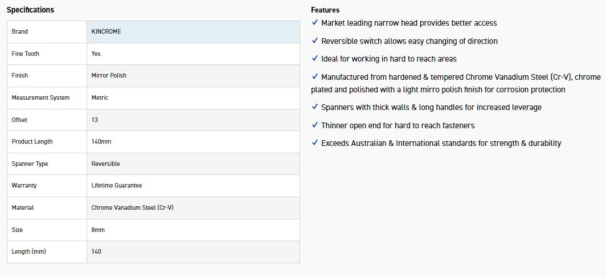Click checkmark beside thick walls feature
The width and height of the screenshot is (606, 277).
(315, 107)
